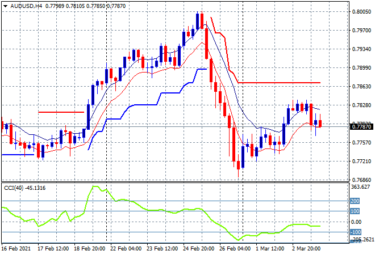375x255 pixels.
Task: Click the 0.77210 price axis label
Action: click(x=361, y=161)
